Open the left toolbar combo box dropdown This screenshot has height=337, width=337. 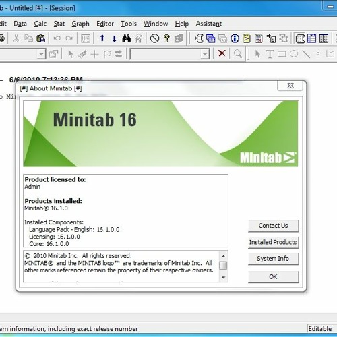(x=41, y=54)
